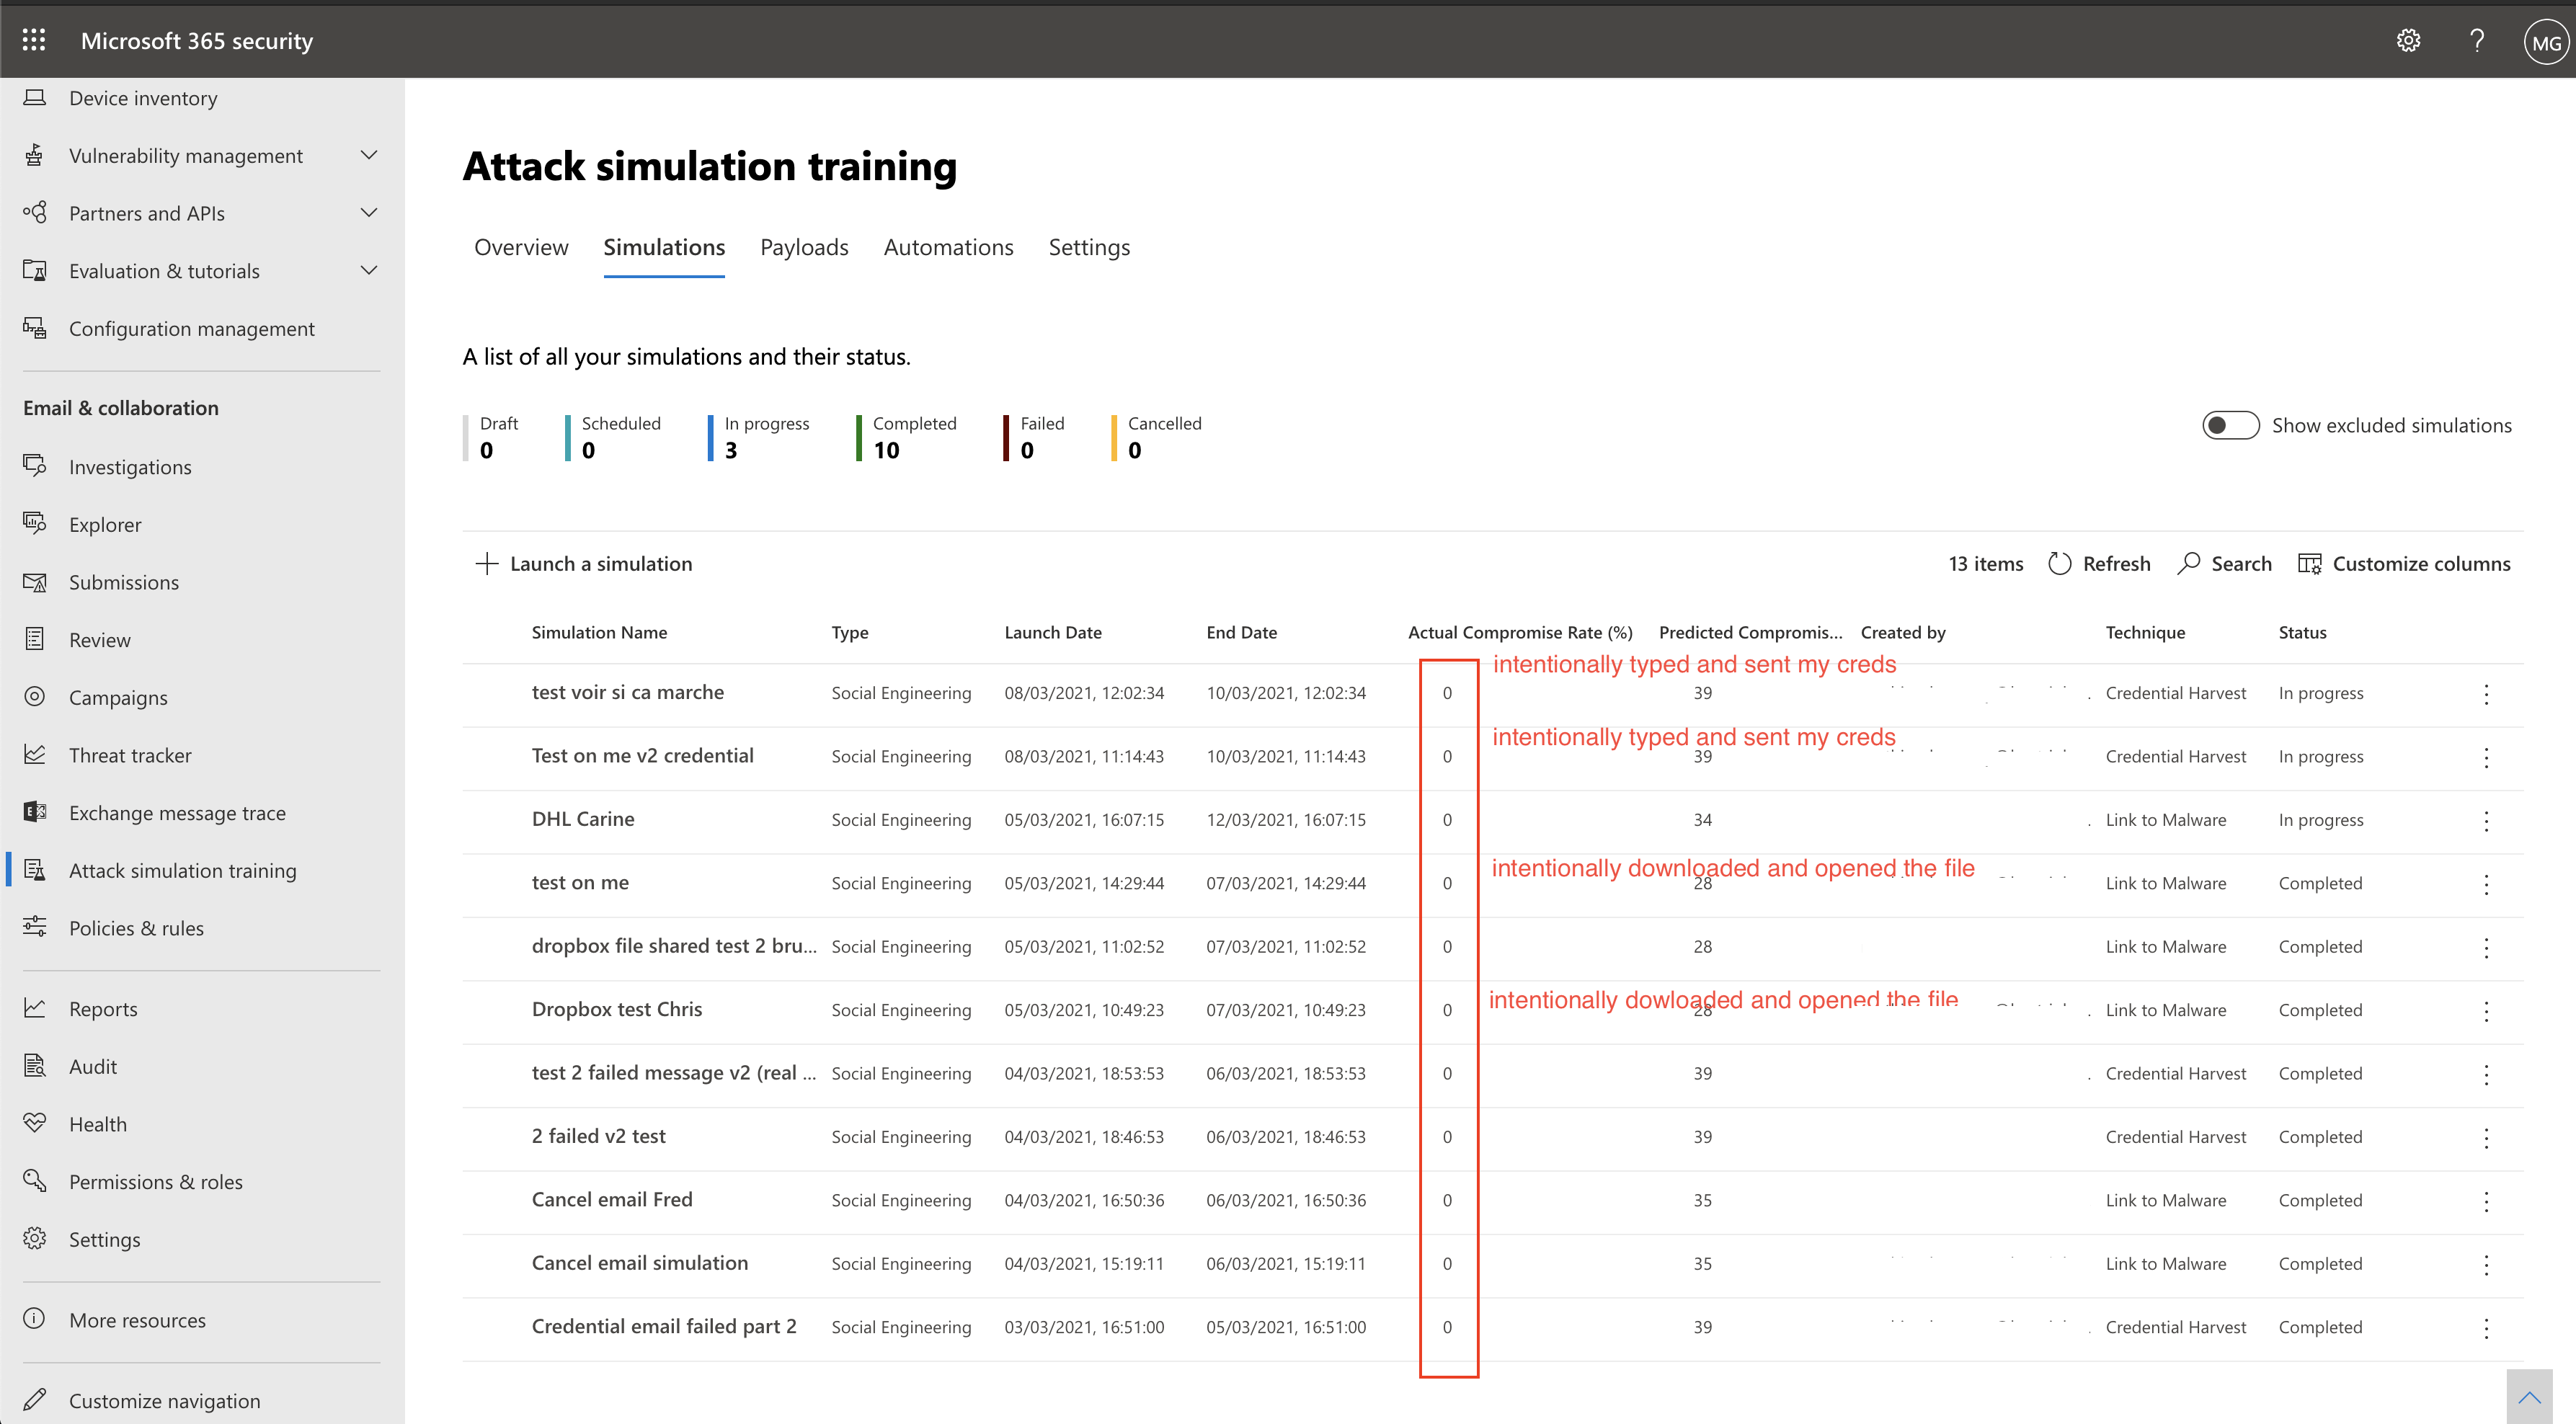Open 'dropbox file shared test 2 bru...' simulation
2576x1424 pixels.
674,946
